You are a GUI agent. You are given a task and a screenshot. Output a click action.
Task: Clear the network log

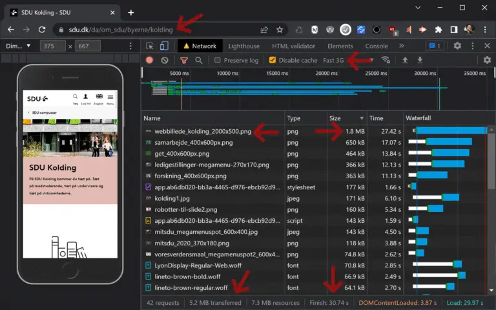[x=165, y=60]
